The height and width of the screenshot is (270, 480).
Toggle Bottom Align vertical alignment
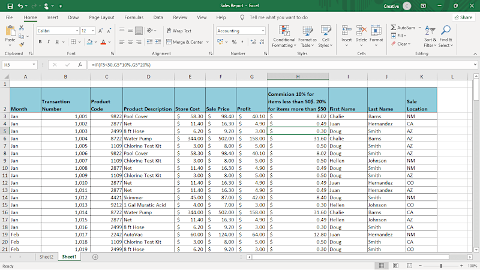(139, 31)
